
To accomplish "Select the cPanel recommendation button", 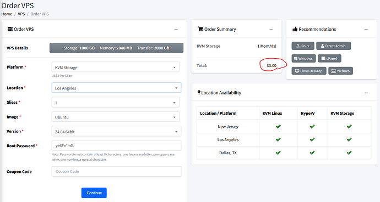I will click(329, 59).
